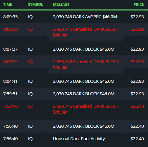Click the MESSAGE column header
This screenshot has height=147, width=148.
[x=61, y=4]
